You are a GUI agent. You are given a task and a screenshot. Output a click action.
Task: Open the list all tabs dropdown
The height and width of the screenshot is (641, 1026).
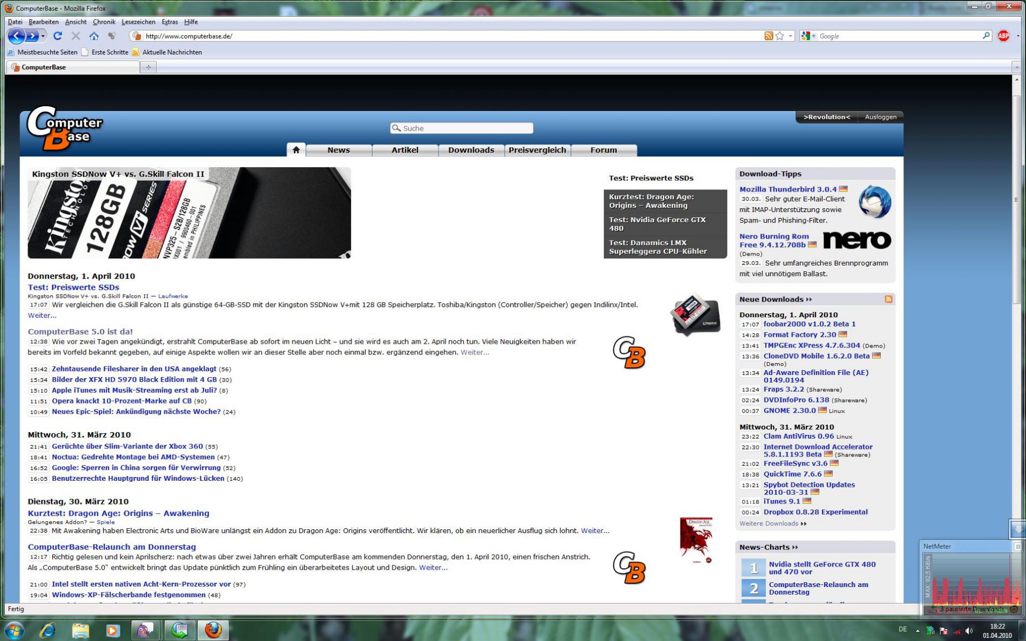pos(1016,67)
